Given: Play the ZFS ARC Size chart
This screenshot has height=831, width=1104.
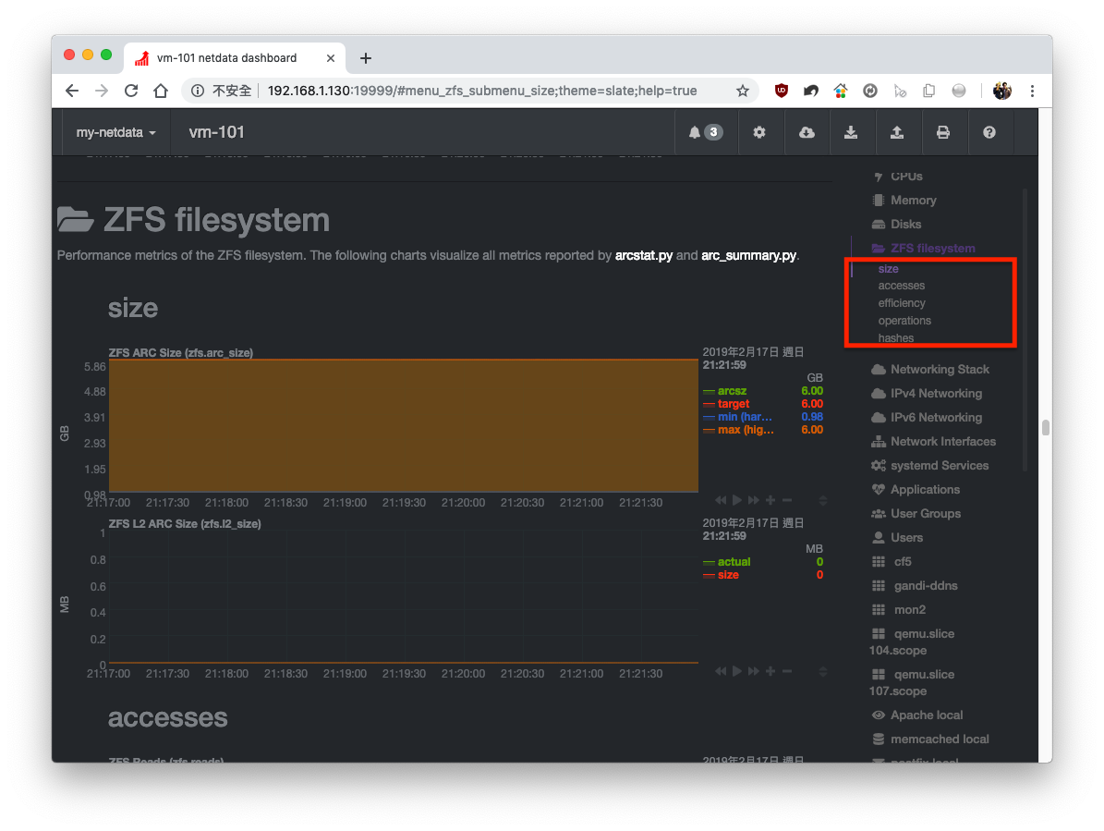Looking at the screenshot, I should click(737, 500).
